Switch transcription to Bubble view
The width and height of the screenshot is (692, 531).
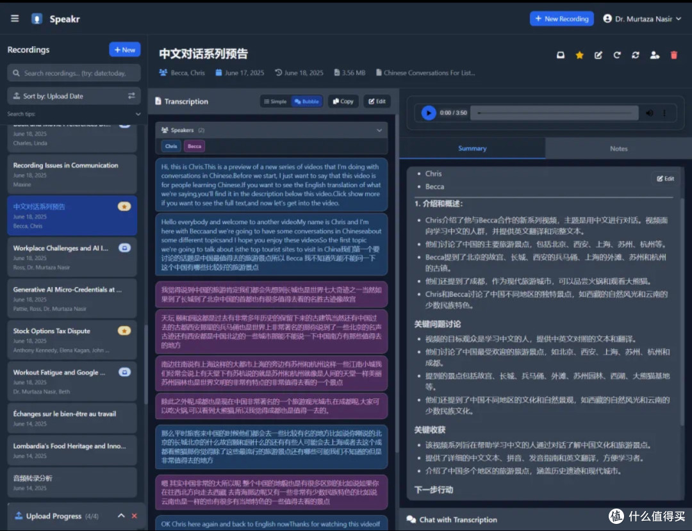click(307, 101)
